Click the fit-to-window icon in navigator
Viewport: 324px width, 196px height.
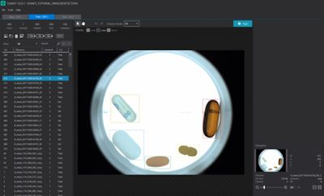314,187
